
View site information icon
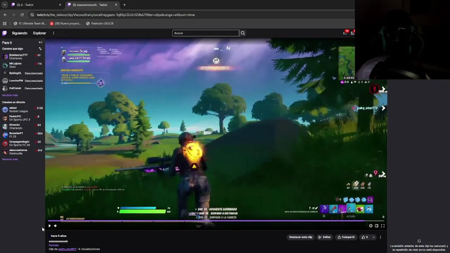click(x=32, y=15)
